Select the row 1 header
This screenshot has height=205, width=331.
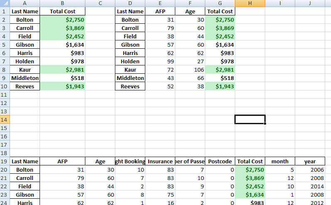coord(4,11)
